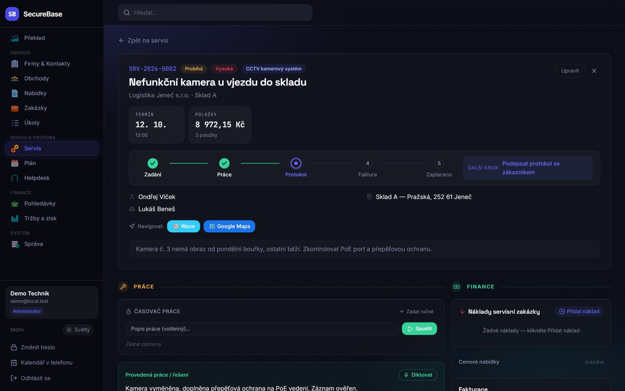Toggle the Světlý theme switch
The height and width of the screenshot is (391, 625).
point(78,330)
